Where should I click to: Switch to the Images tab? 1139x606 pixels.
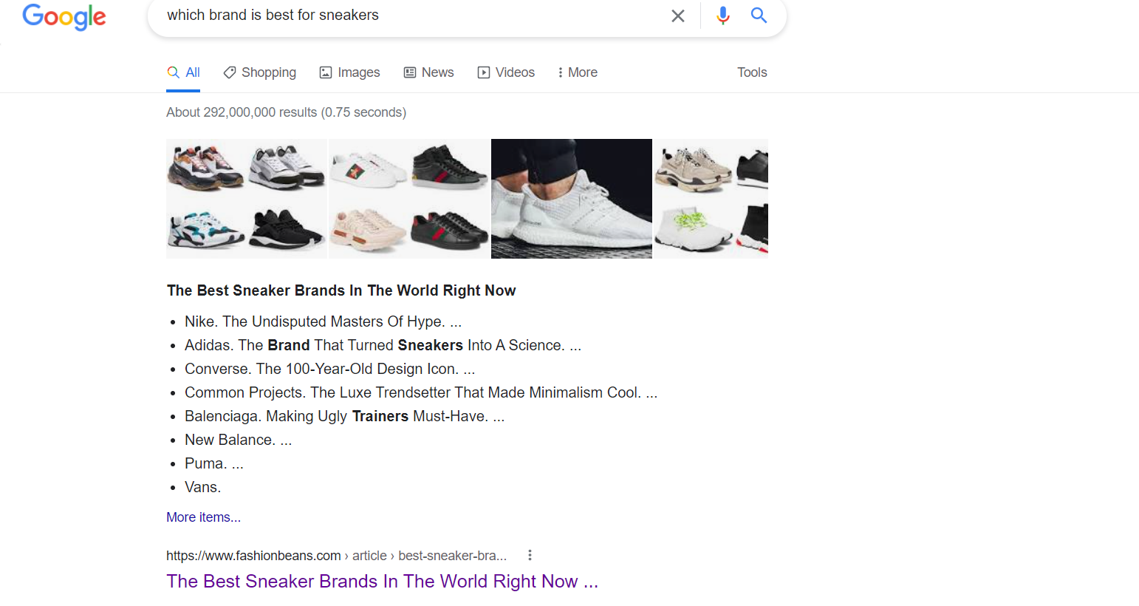pos(349,72)
